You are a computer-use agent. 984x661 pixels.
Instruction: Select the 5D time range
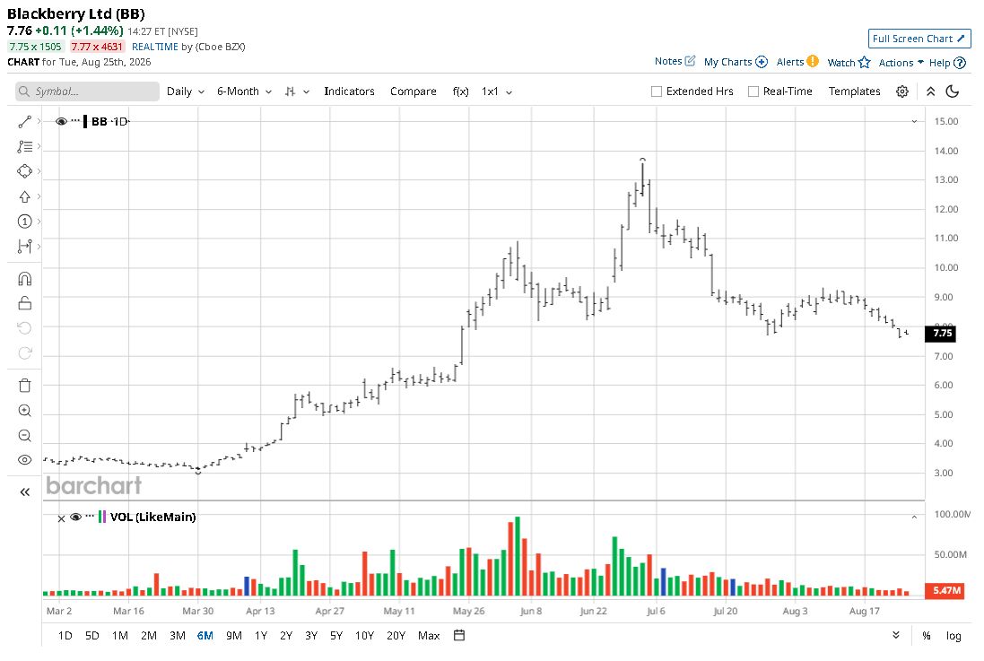coord(92,636)
